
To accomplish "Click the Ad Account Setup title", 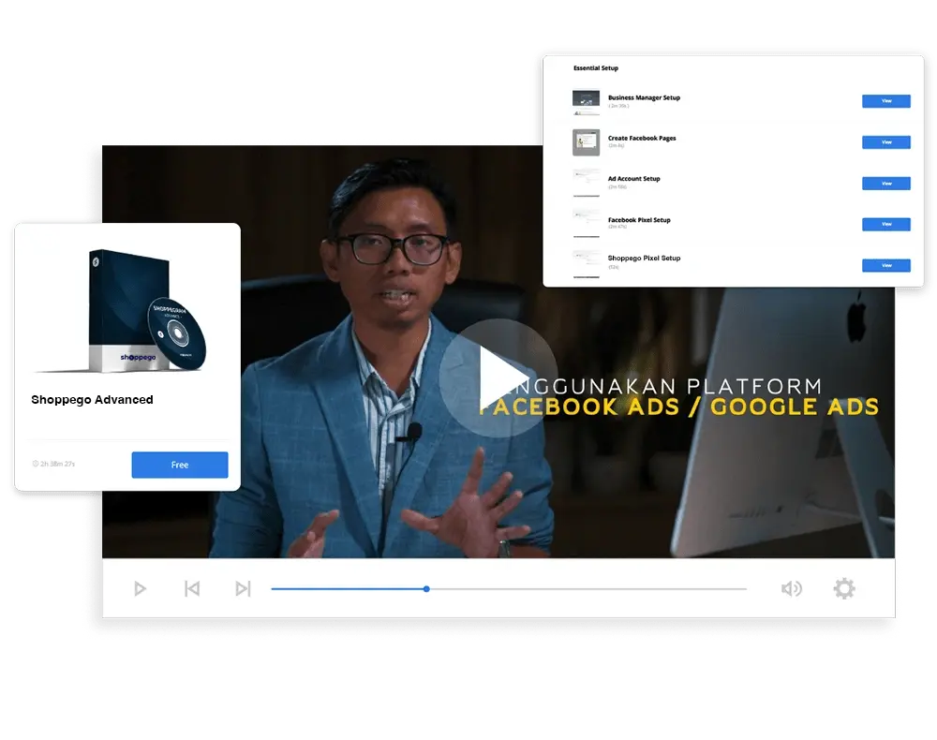I will [x=634, y=179].
